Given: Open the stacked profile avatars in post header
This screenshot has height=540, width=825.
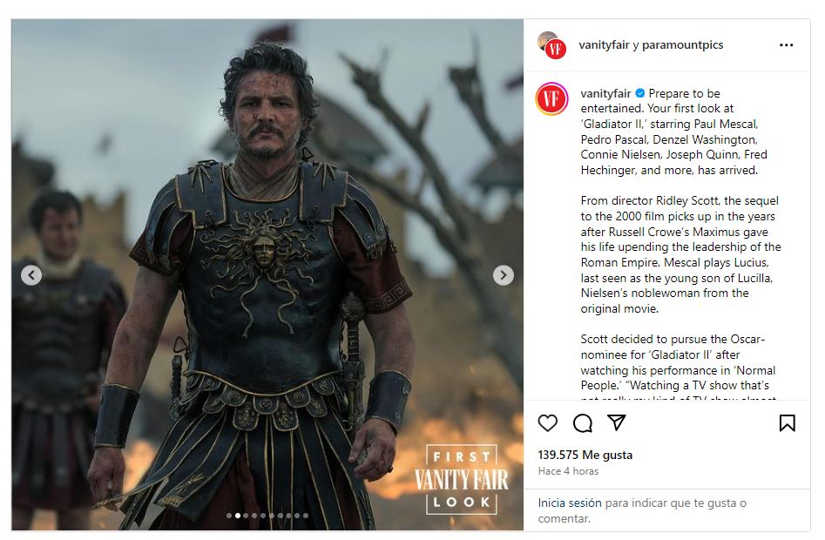Looking at the screenshot, I should click(x=551, y=45).
